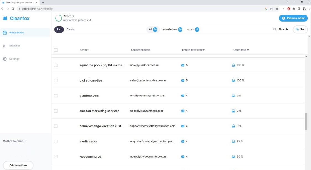Click open-rate icon for gumtree.com
311x170 pixels.
point(233,96)
